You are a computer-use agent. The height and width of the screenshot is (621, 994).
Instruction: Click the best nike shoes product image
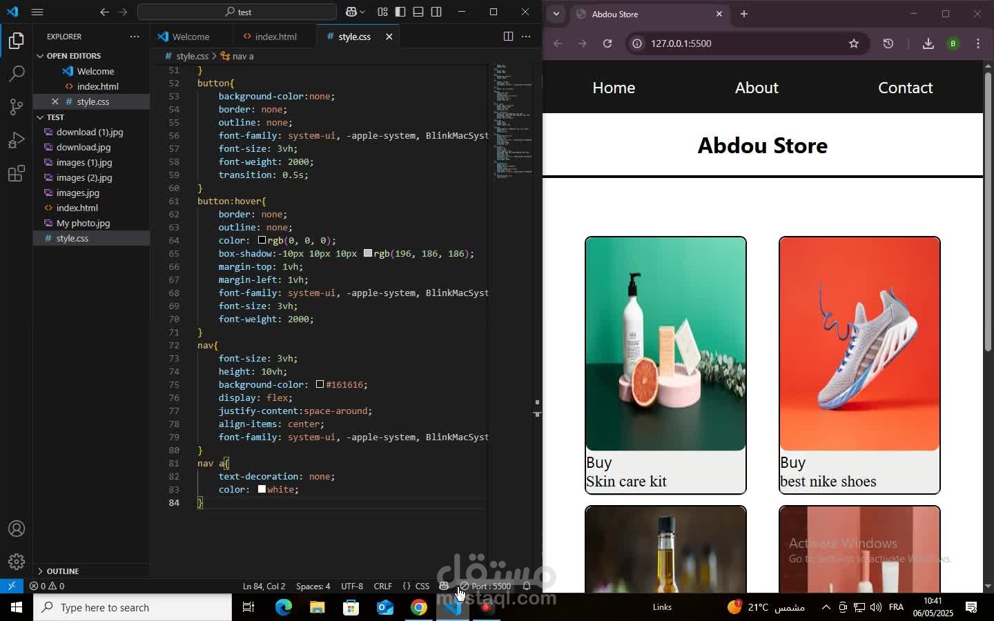tap(859, 344)
